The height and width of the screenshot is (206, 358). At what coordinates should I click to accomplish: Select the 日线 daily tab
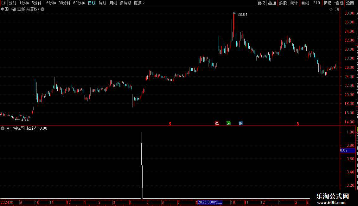tap(92, 3)
